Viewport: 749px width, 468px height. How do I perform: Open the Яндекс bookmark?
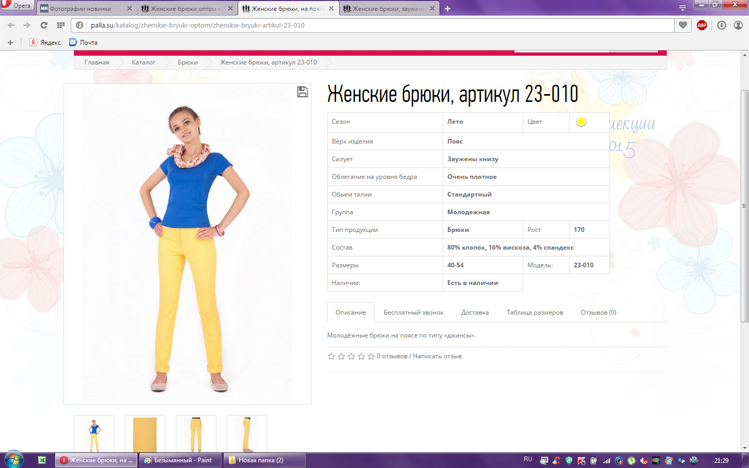coord(45,43)
